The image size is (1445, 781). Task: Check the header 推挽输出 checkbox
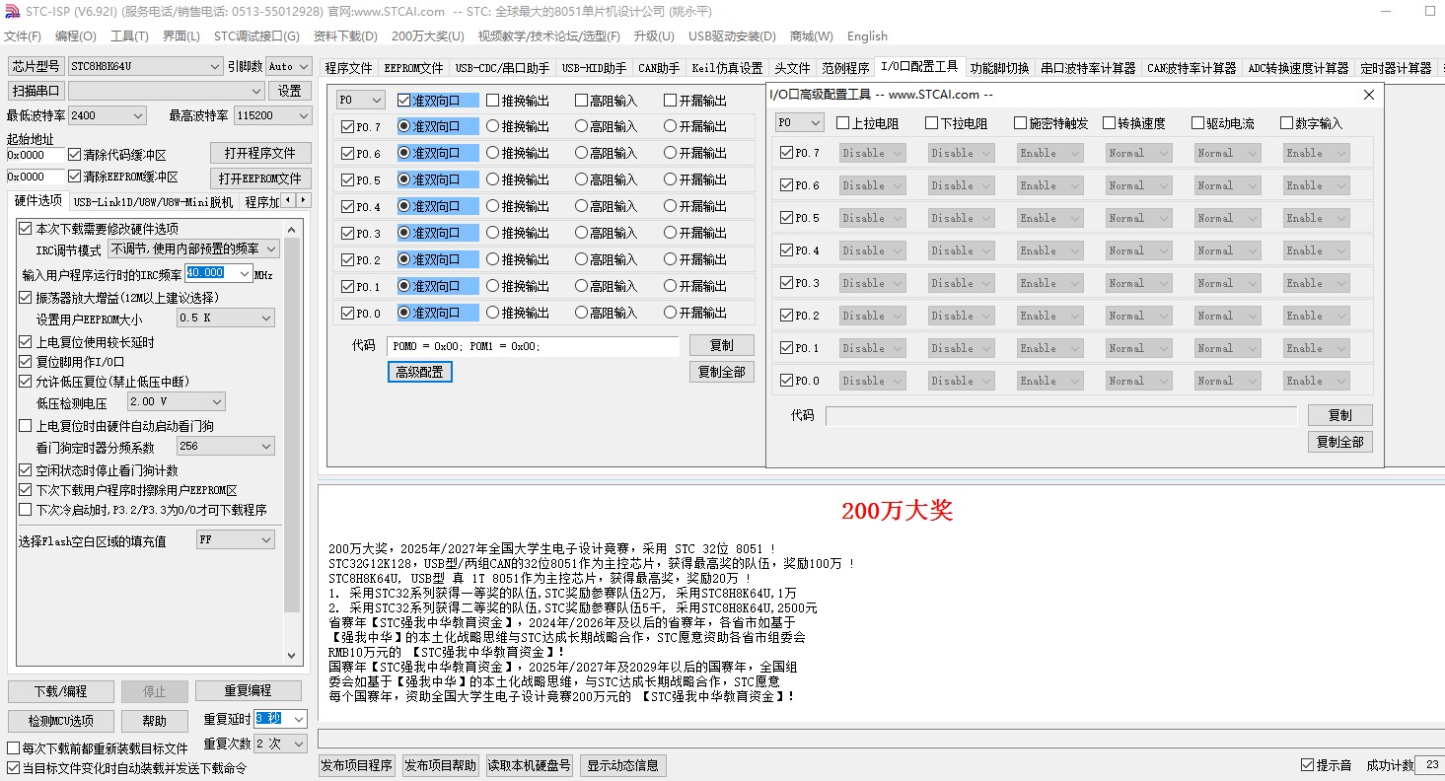pos(491,100)
